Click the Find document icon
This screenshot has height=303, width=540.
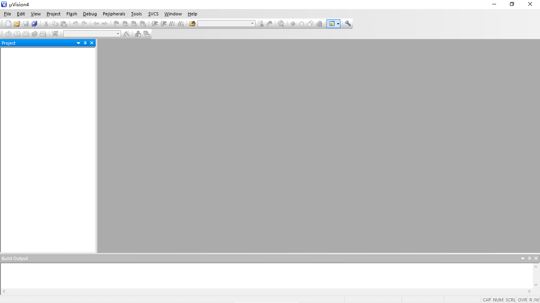tap(261, 24)
